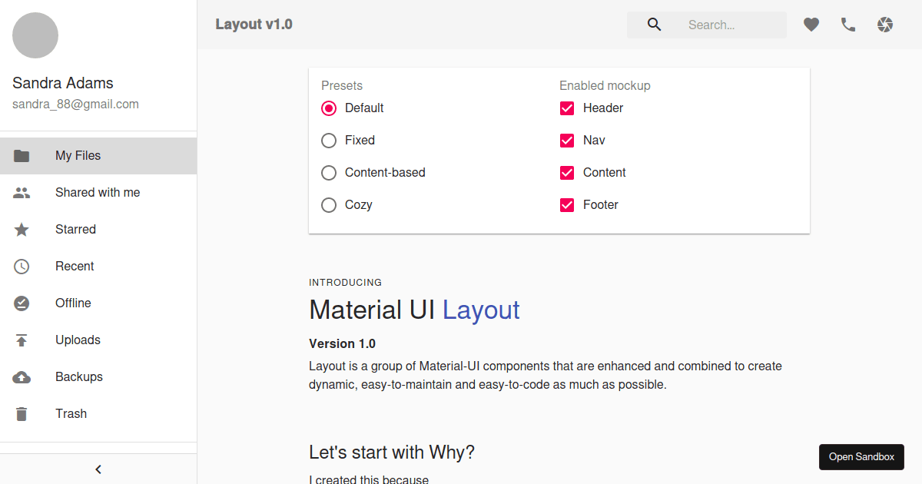This screenshot has width=922, height=484.
Task: Select the Uploads upload-arrow icon
Action: point(22,340)
